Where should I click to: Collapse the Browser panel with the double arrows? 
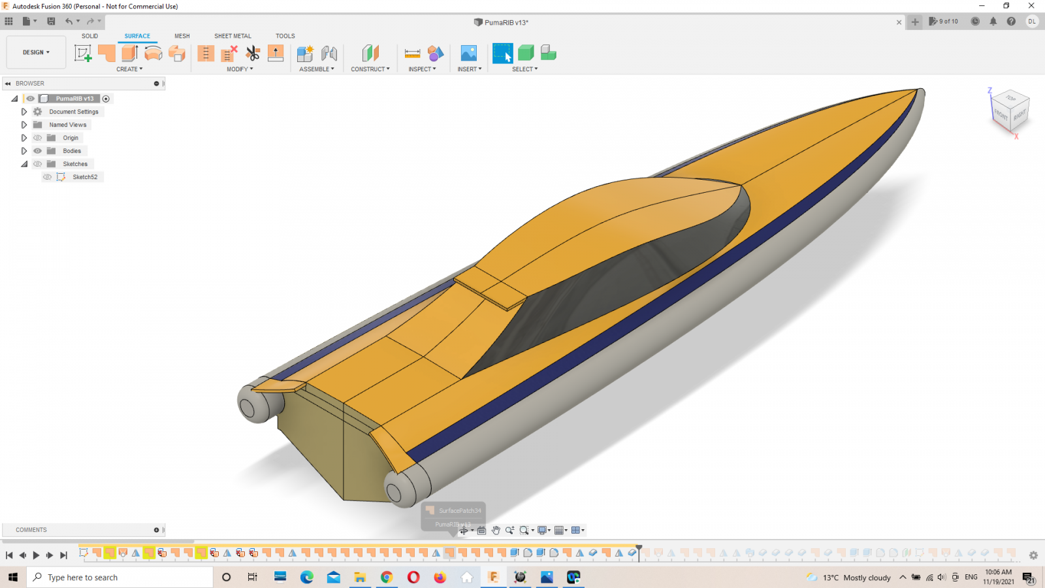tap(8, 84)
